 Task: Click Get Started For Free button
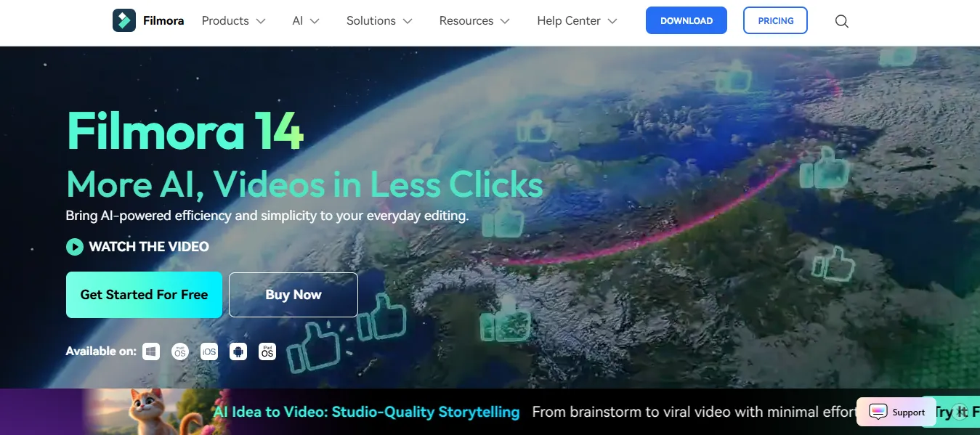point(144,295)
